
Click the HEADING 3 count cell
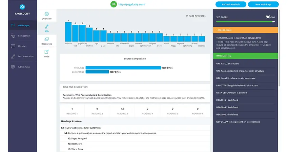coord(122,111)
